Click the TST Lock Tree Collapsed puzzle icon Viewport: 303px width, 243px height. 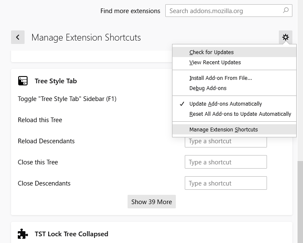pos(23,234)
